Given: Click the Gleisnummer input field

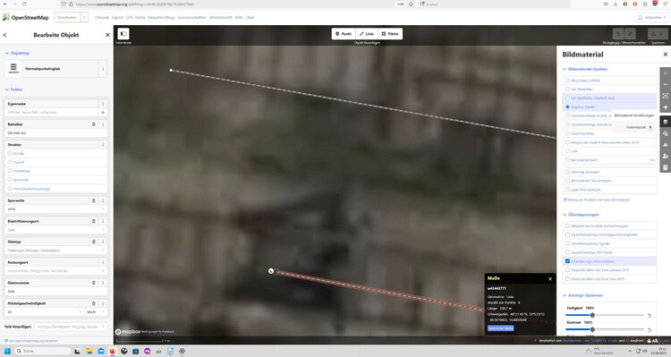Looking at the screenshot, I should click(x=55, y=292).
